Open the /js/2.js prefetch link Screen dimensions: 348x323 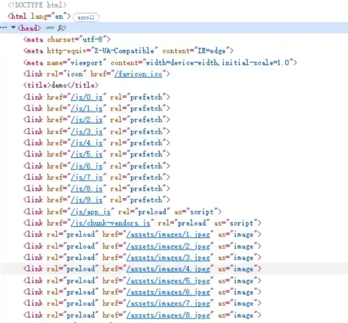[x=86, y=120]
